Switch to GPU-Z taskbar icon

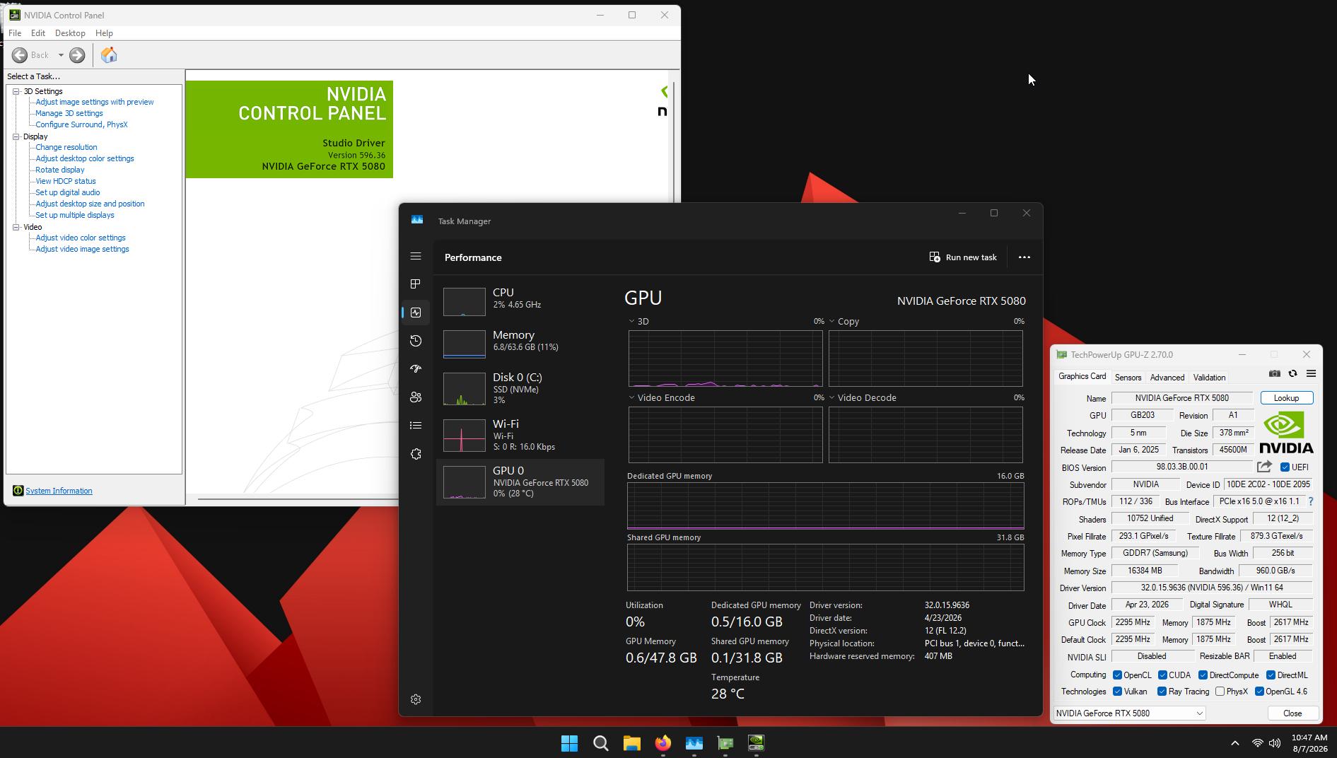[x=725, y=743]
